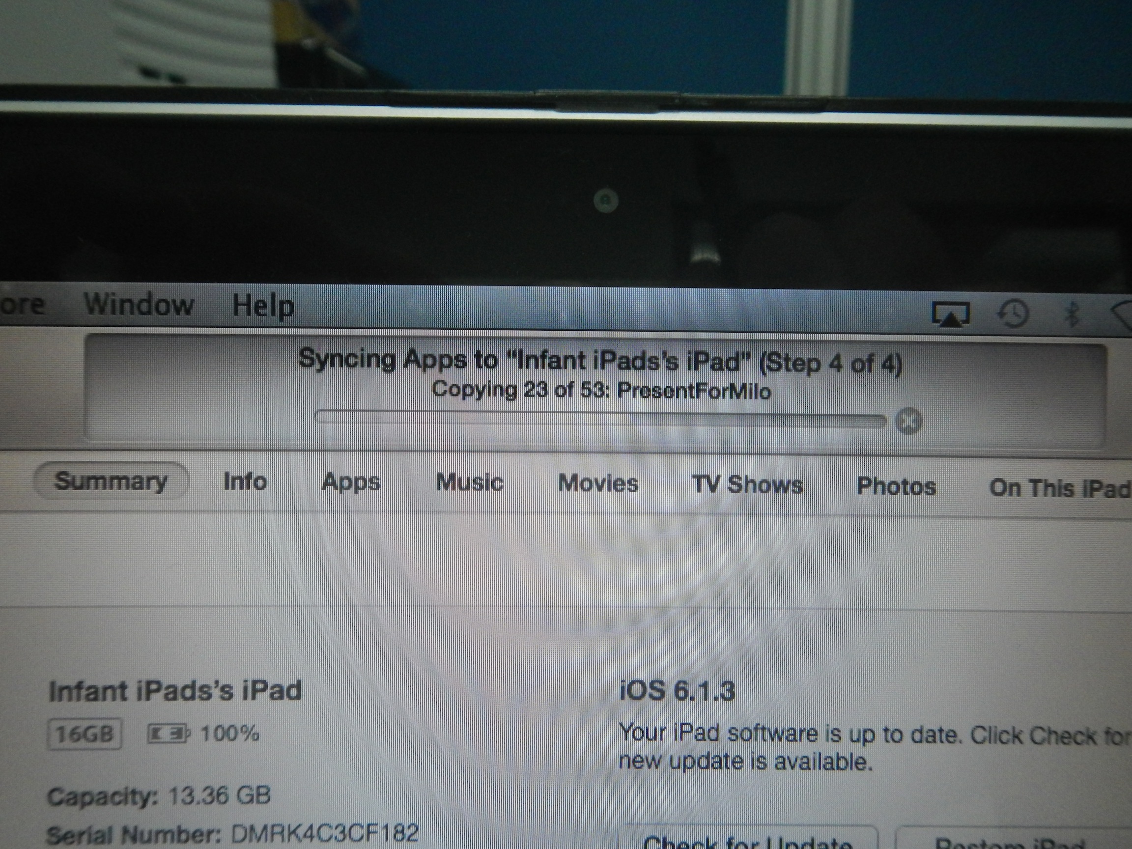Select the Photos tab

coord(896,486)
